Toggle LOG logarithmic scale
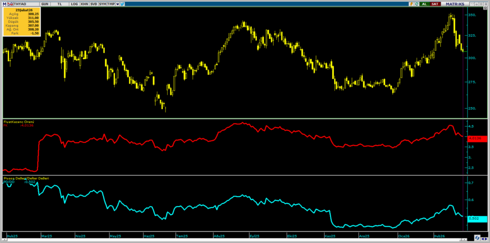The width and height of the screenshot is (490, 243). tap(74, 3)
